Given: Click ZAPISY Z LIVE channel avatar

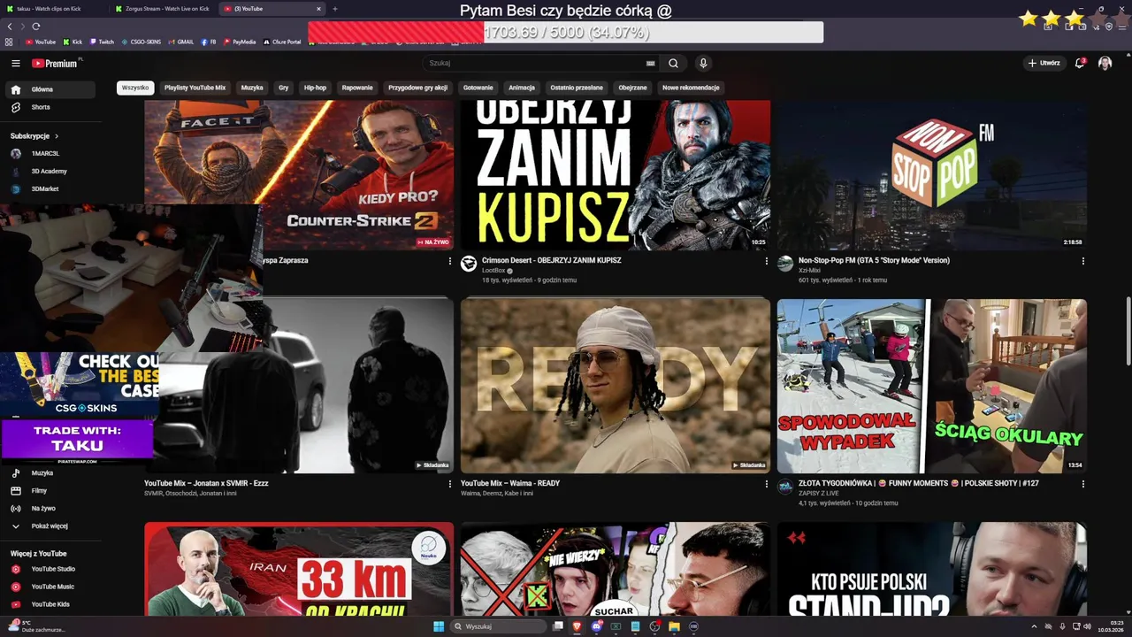Looking at the screenshot, I should click(x=785, y=487).
